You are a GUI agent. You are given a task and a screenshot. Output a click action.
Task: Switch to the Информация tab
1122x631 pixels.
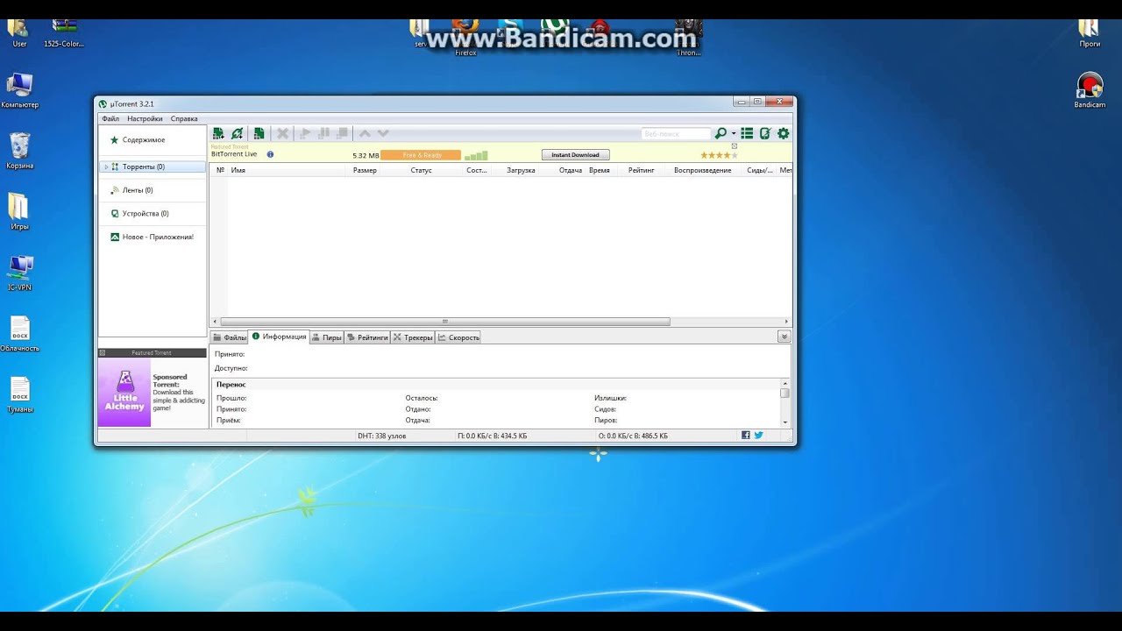pos(279,337)
